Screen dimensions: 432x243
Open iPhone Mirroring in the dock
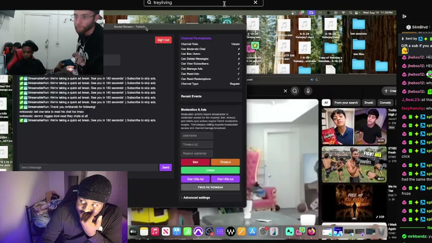[274, 232]
